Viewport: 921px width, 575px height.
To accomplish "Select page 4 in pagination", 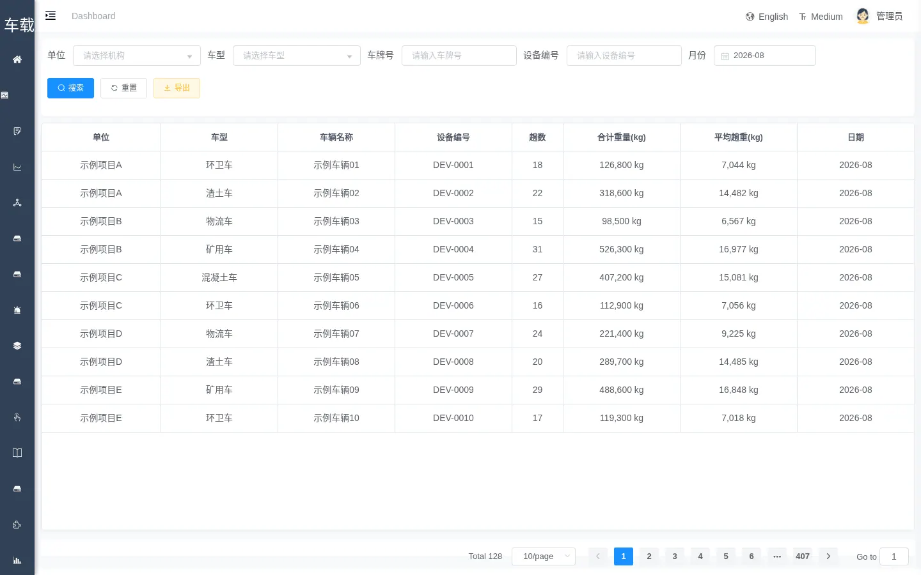I will [x=700, y=556].
